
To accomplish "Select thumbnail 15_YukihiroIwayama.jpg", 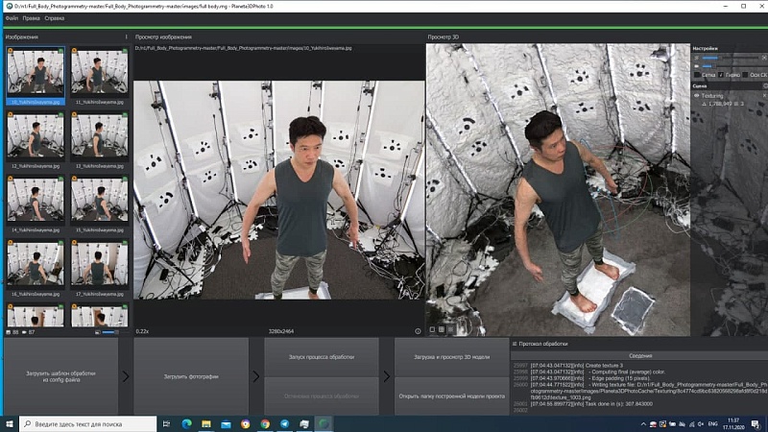I will pyautogui.click(x=100, y=204).
